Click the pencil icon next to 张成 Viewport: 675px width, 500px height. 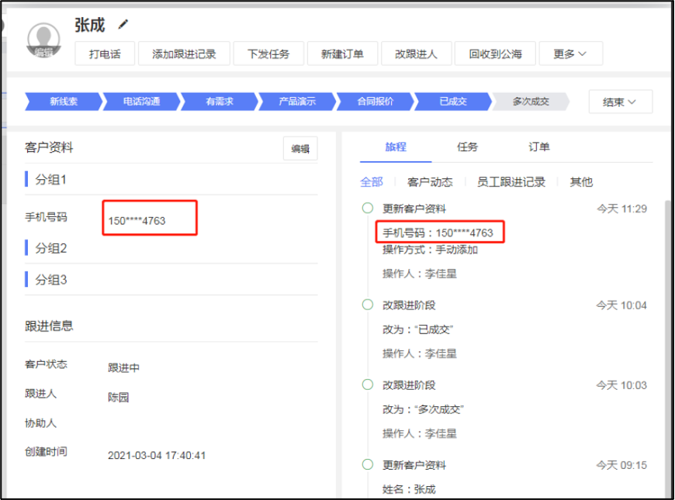coord(123,25)
